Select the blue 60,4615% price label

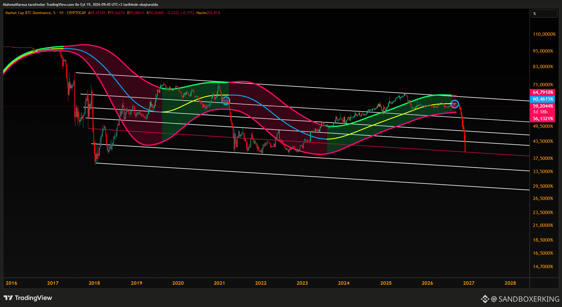[x=543, y=99]
